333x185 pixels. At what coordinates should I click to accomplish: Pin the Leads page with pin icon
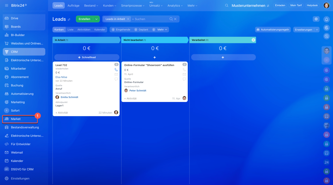[x=69, y=19]
